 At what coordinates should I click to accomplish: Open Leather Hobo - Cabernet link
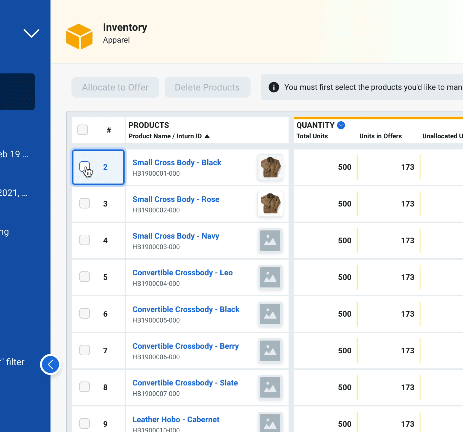tap(176, 420)
